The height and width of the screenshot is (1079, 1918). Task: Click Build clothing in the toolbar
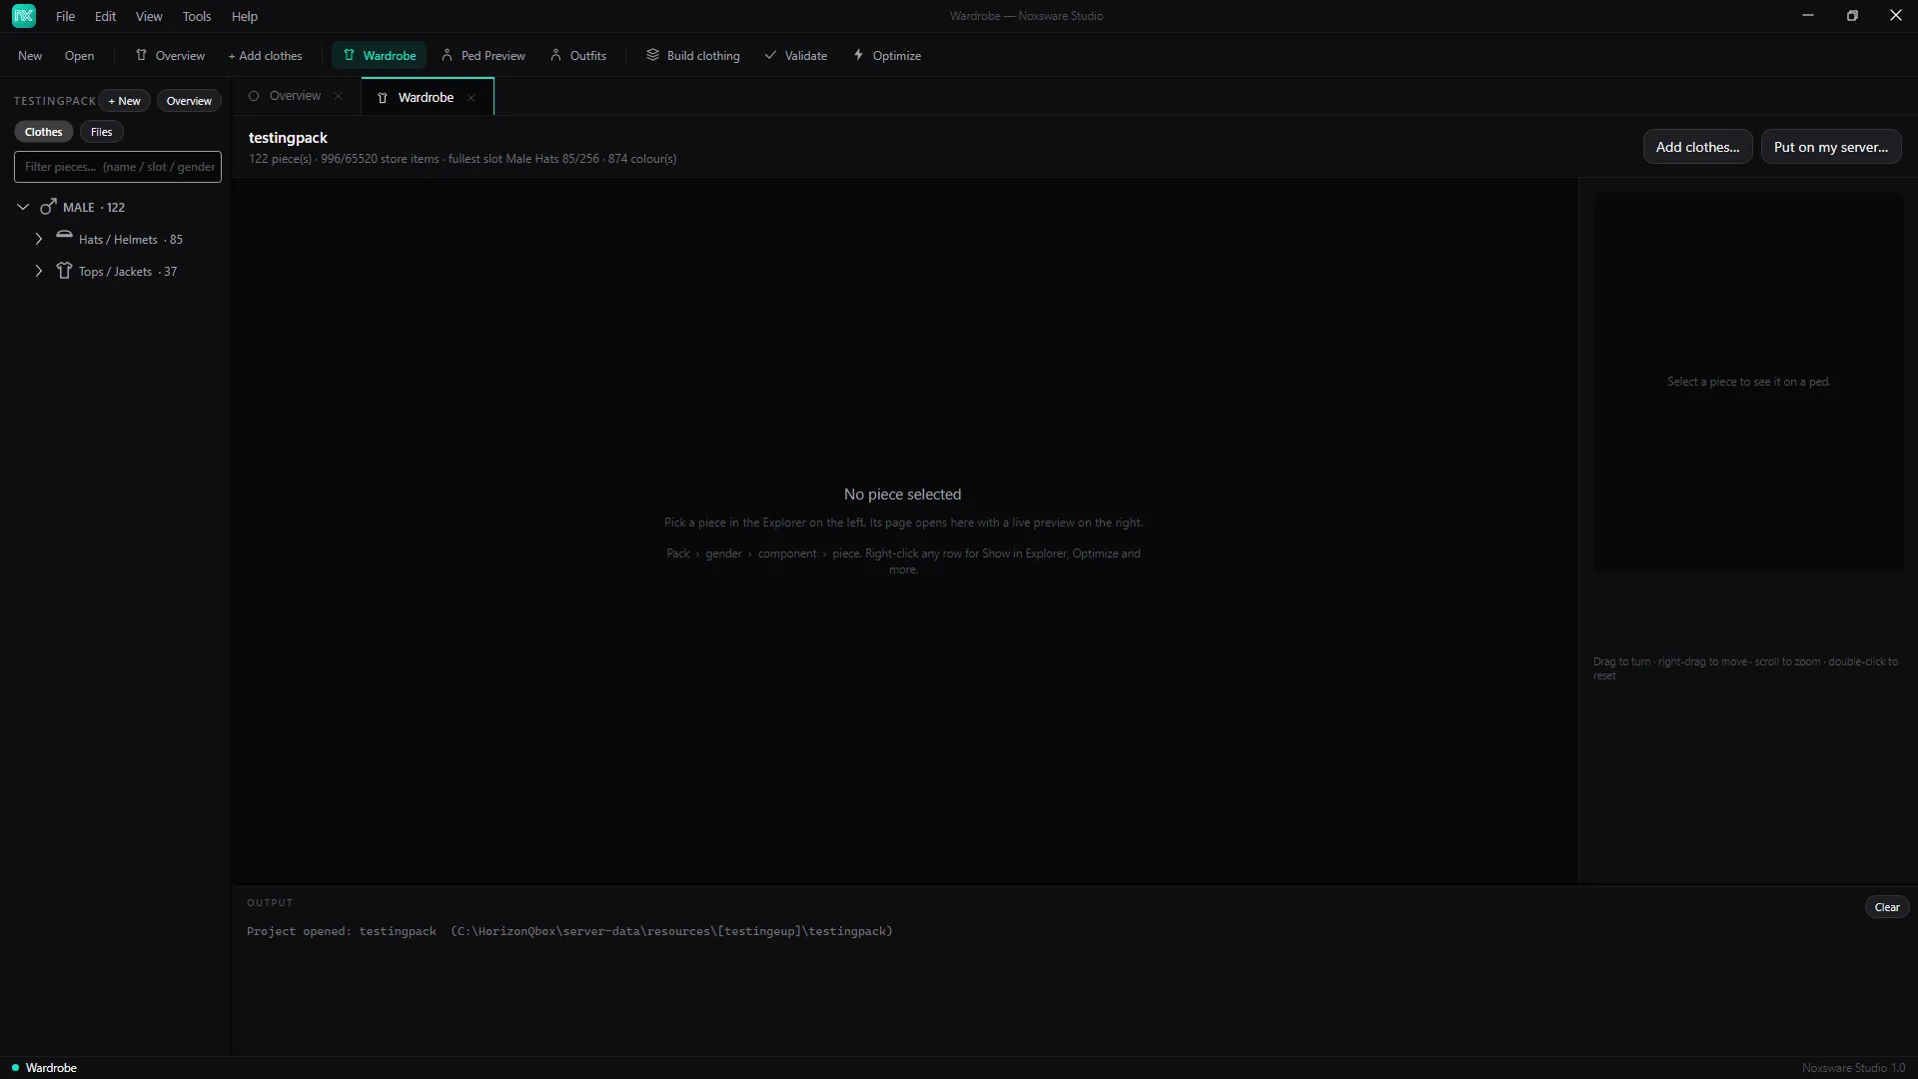click(x=693, y=56)
